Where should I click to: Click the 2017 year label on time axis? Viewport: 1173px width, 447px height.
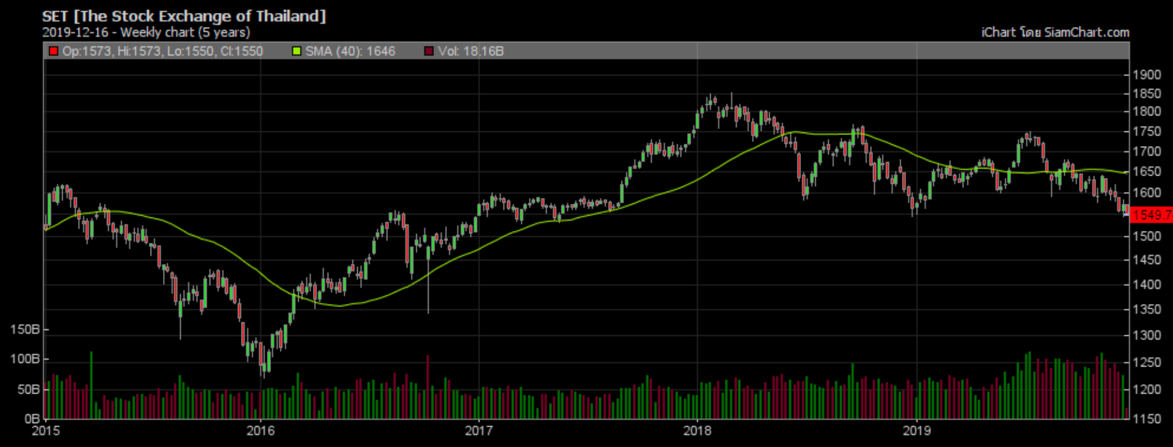[479, 430]
